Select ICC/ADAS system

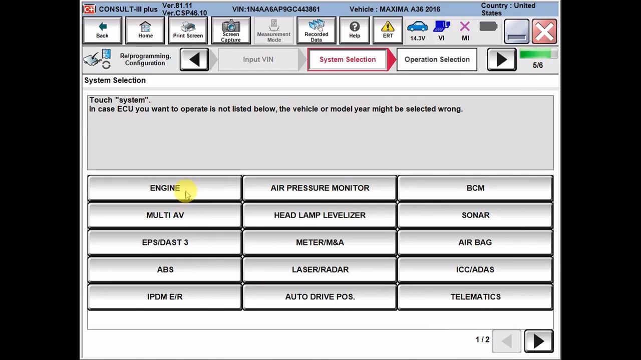[475, 270]
